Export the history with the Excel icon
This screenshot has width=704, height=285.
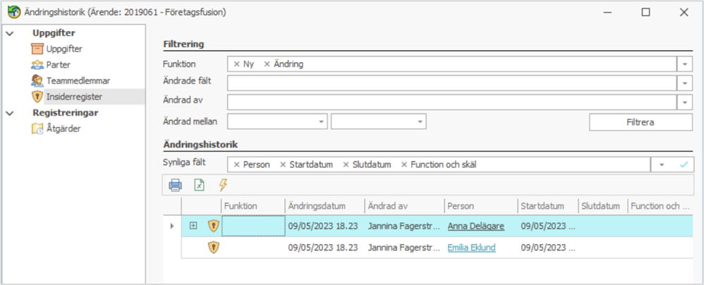coord(200,186)
